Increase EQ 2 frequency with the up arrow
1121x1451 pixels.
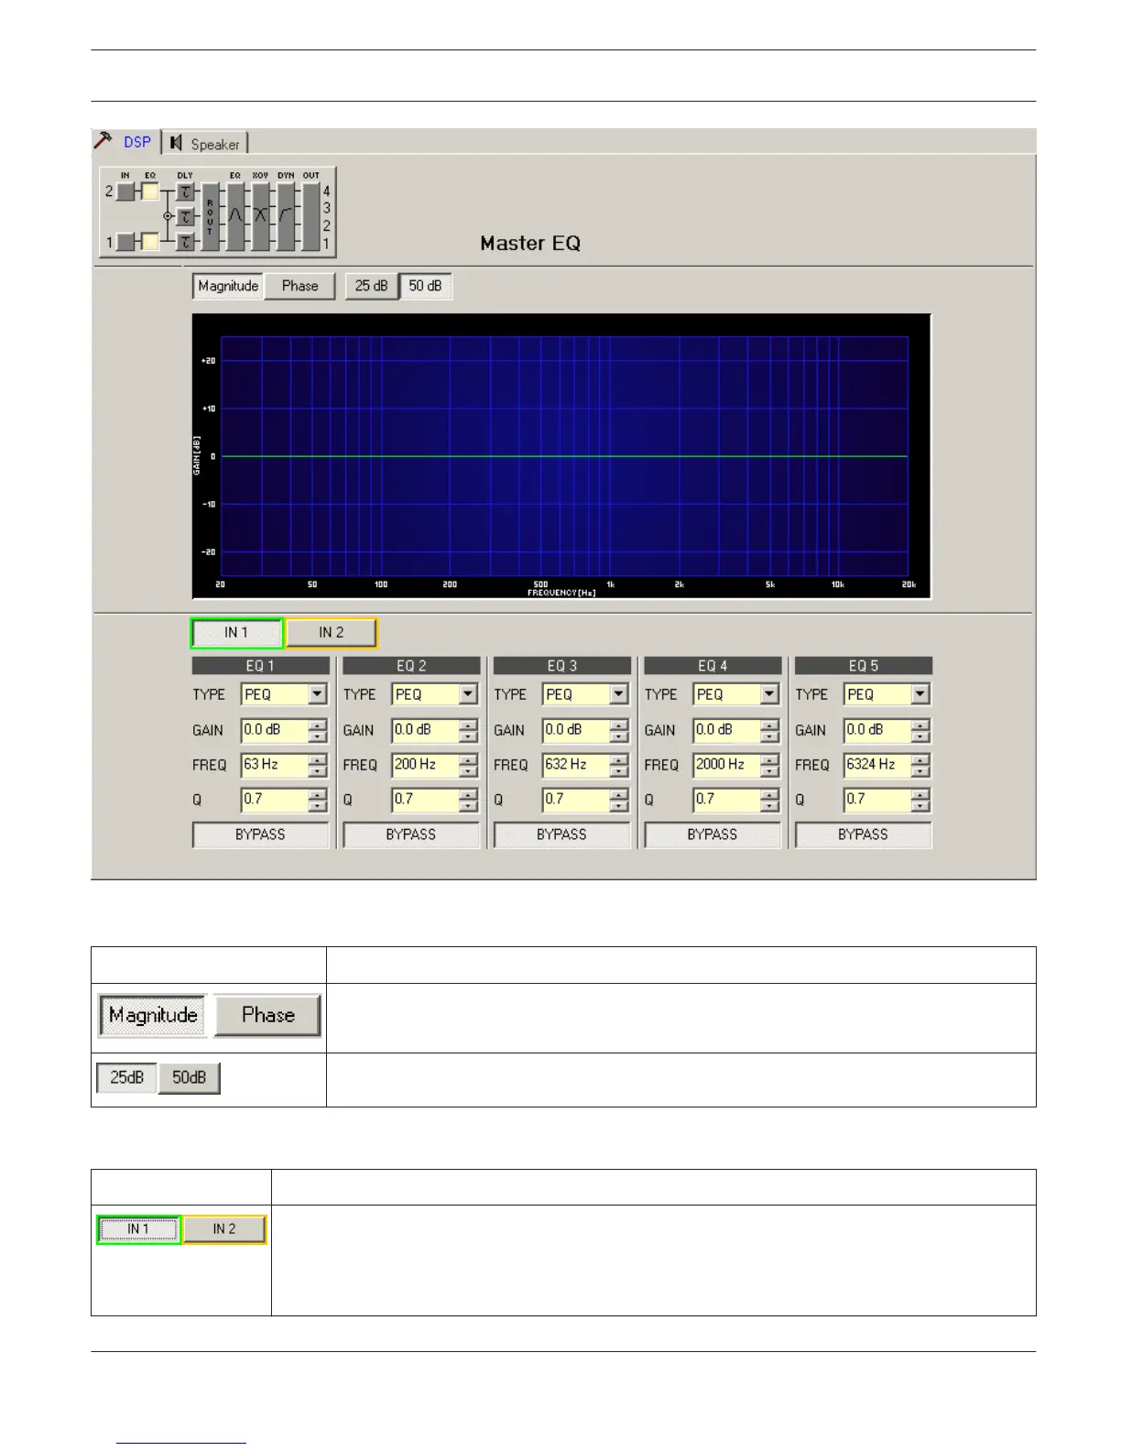[x=468, y=759]
